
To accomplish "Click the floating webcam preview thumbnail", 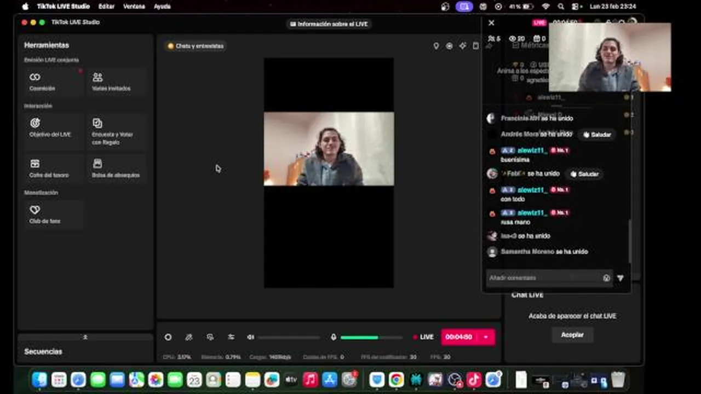I will [610, 57].
